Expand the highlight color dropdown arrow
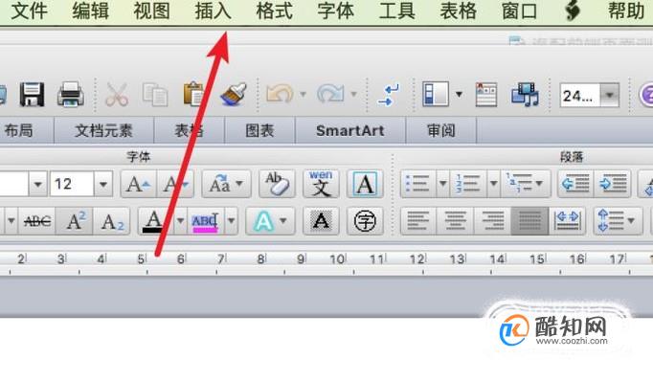The image size is (653, 382). click(x=231, y=221)
